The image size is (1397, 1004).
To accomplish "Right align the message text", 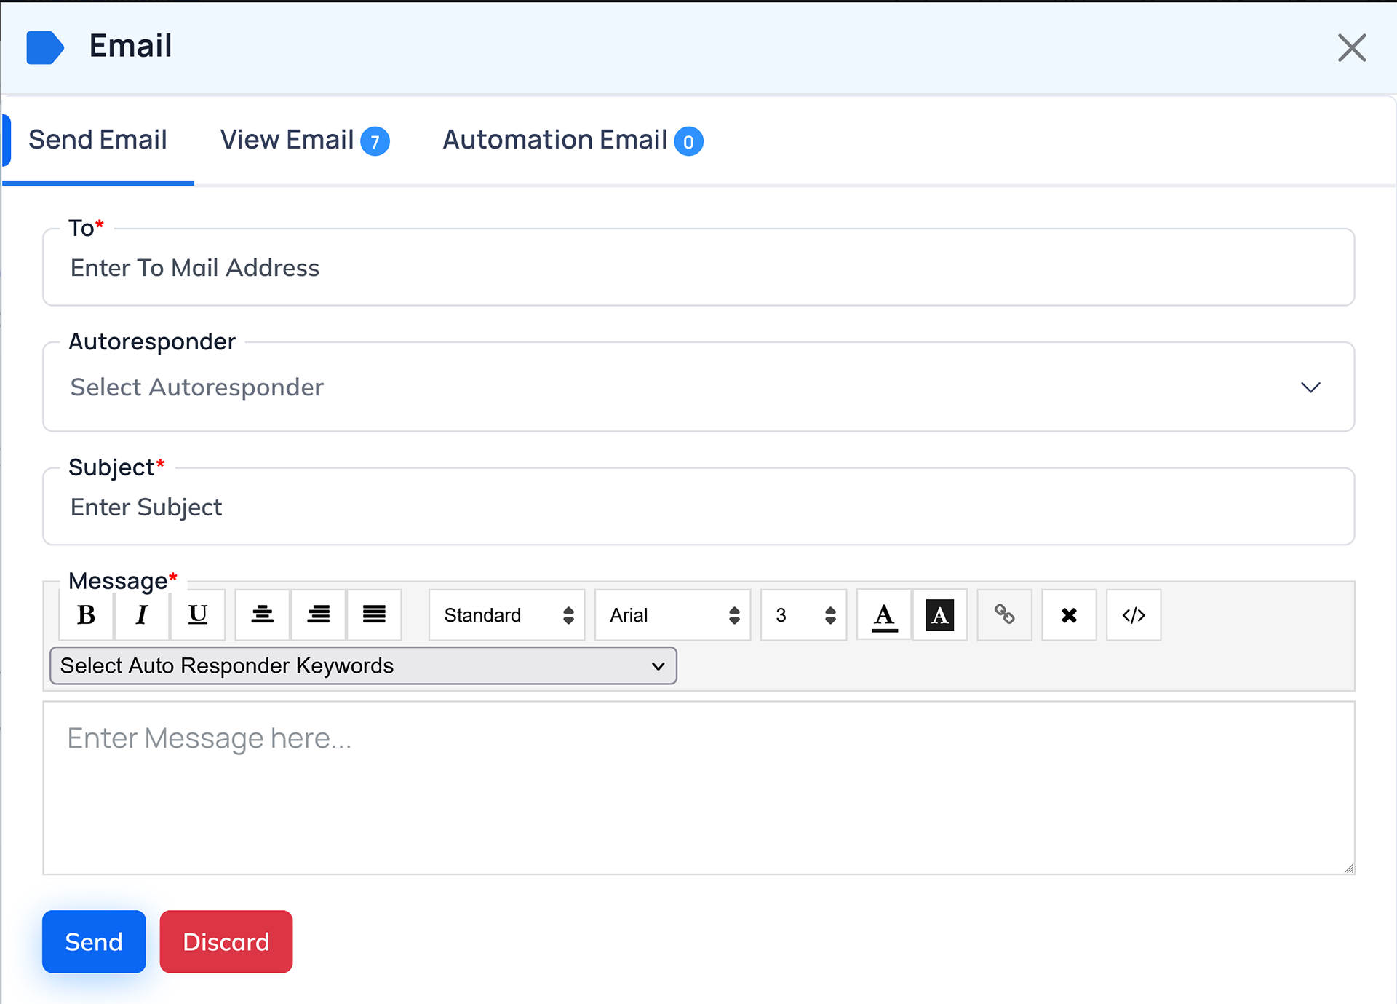I will point(319,615).
